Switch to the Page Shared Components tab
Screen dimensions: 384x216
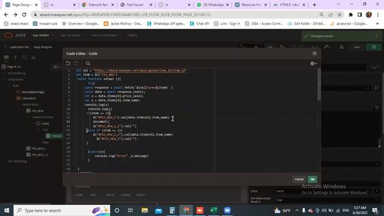point(34,58)
